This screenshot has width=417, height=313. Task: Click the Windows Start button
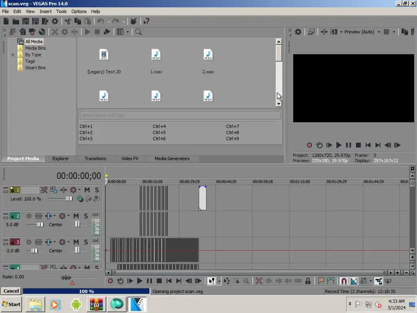(11, 304)
